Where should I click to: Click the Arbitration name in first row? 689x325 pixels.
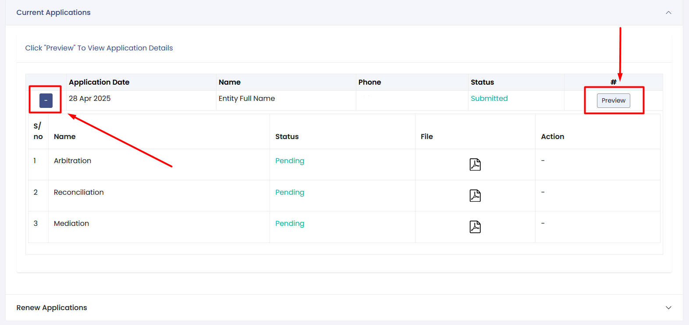(73, 161)
